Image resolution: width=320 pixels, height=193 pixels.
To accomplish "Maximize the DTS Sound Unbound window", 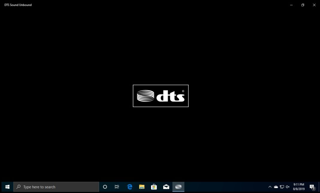I will pos(302,5).
